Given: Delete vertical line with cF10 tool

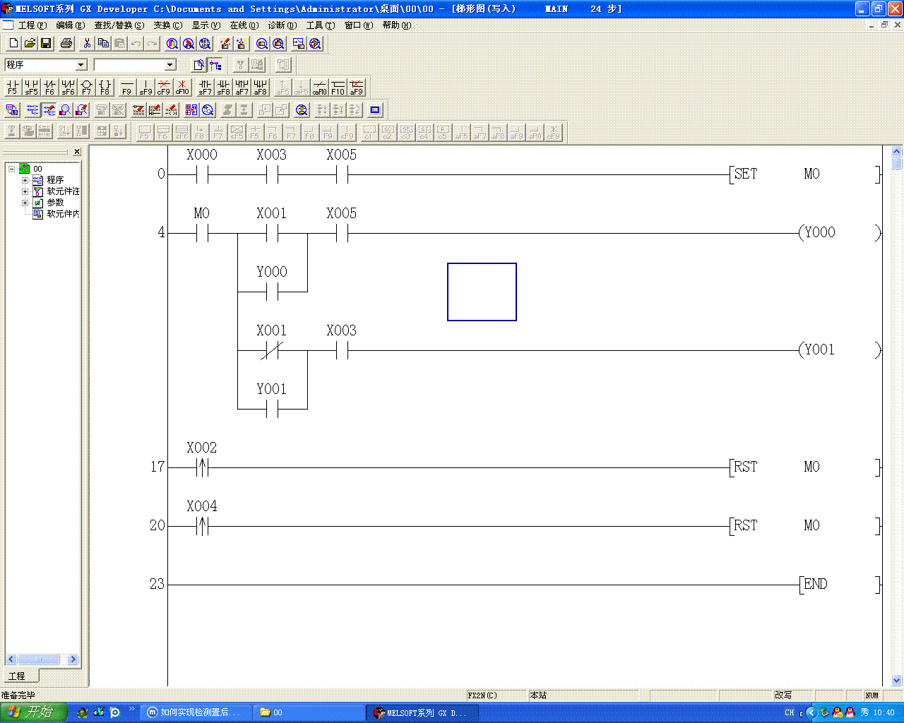Looking at the screenshot, I should (182, 87).
